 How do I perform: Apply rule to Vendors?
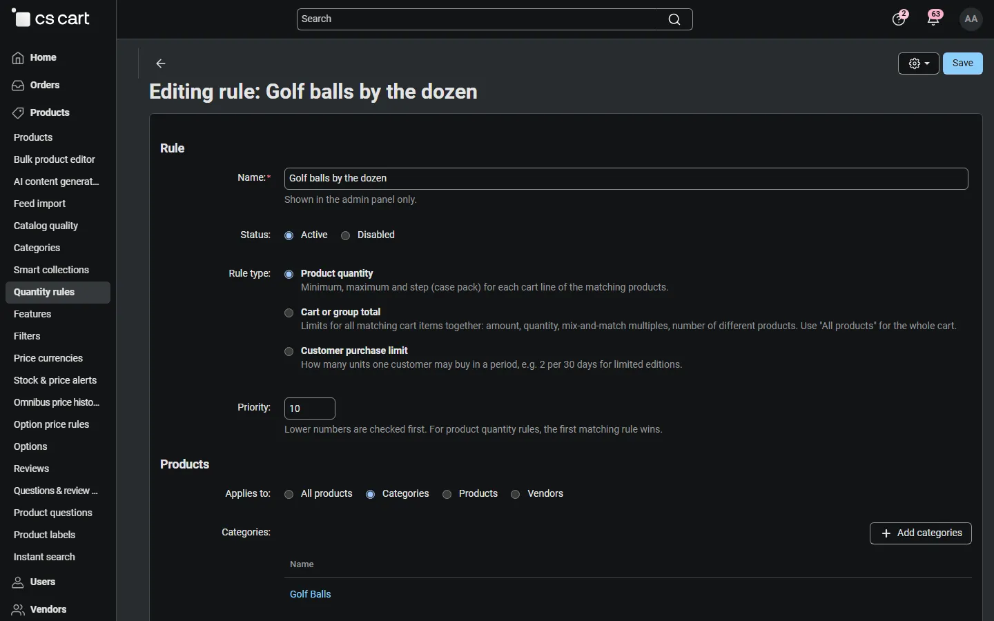[516, 495]
